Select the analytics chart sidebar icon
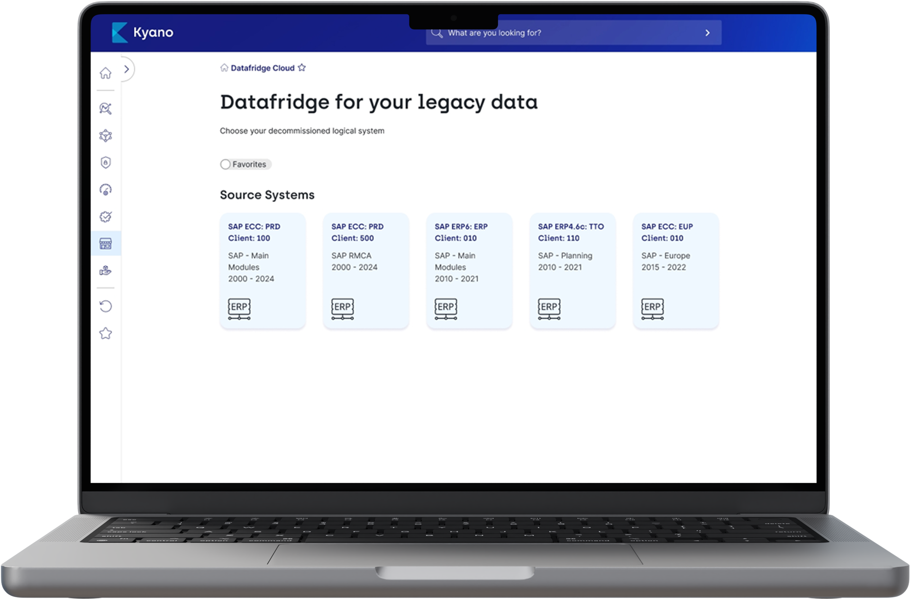910x599 pixels. coord(105,109)
